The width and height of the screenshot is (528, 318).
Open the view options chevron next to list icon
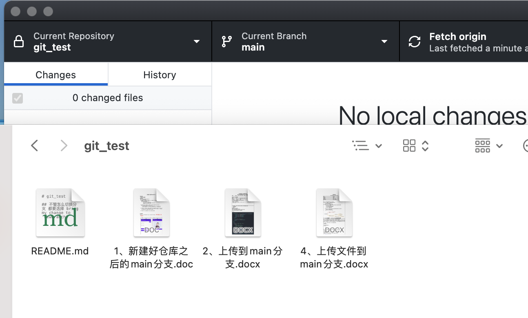point(379,146)
